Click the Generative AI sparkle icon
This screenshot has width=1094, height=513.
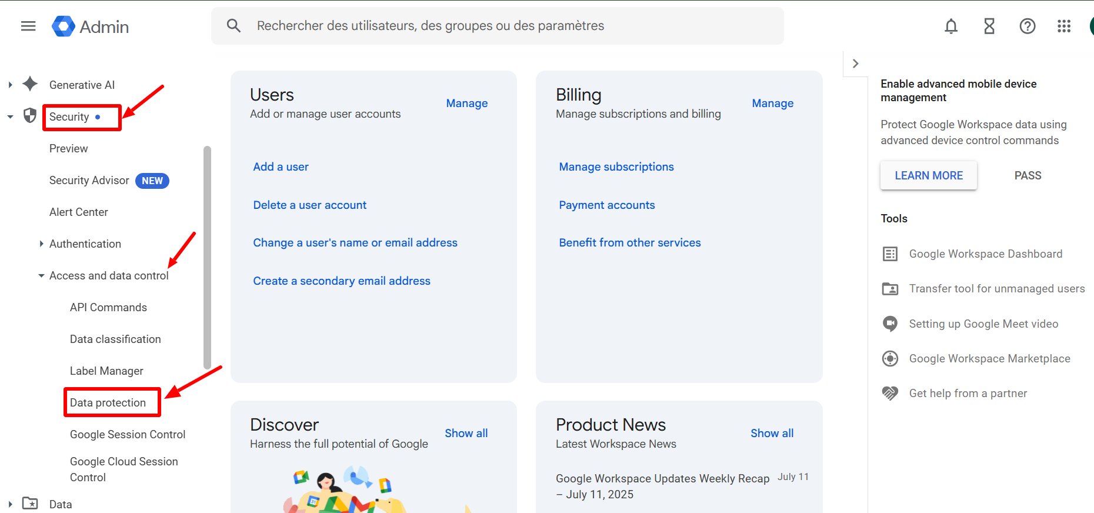30,84
